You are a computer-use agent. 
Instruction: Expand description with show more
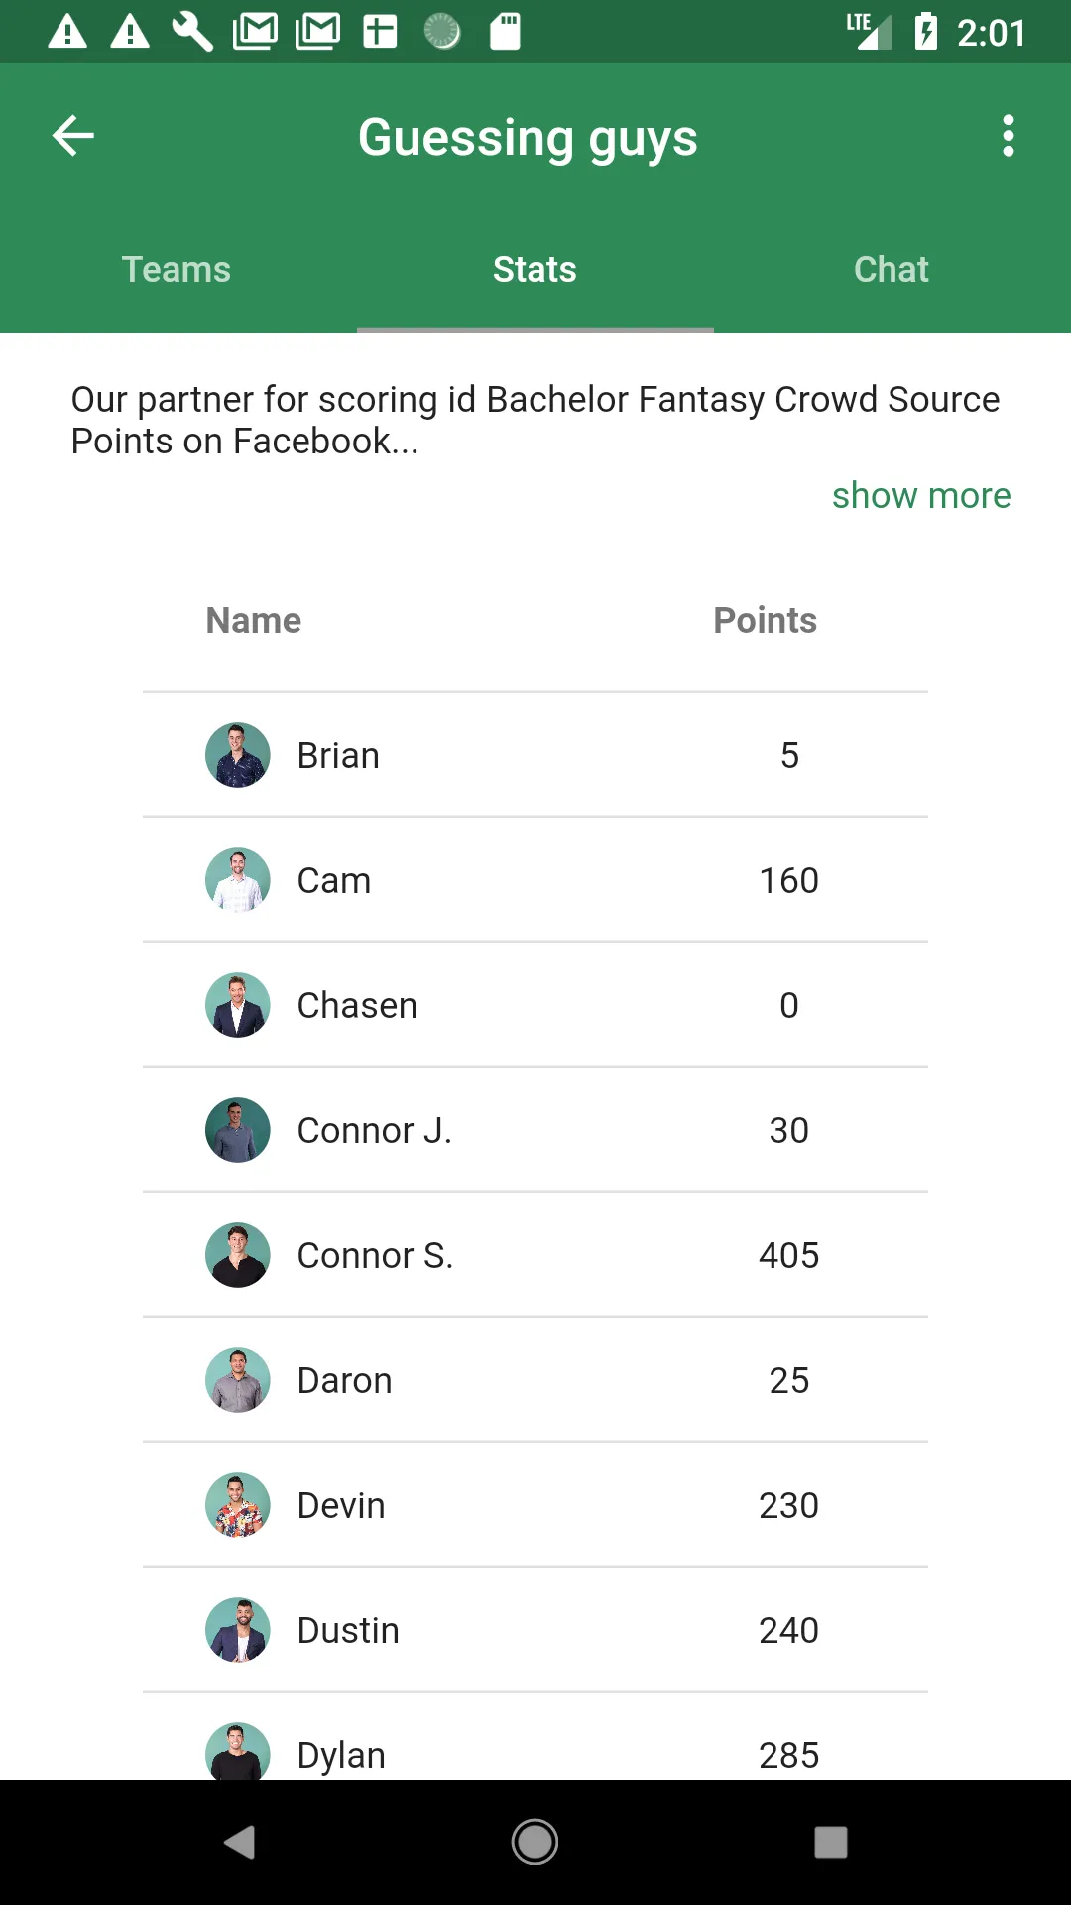[921, 495]
